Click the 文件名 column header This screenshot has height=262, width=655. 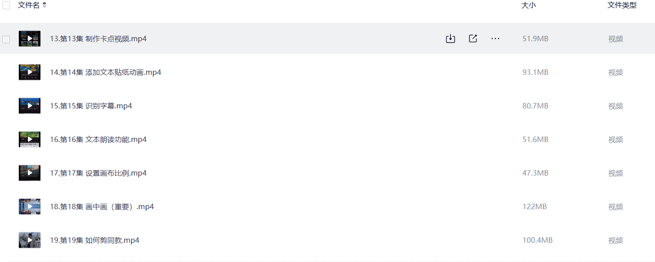coord(29,5)
